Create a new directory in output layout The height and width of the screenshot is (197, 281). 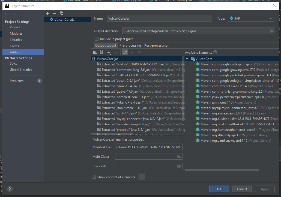95,52
